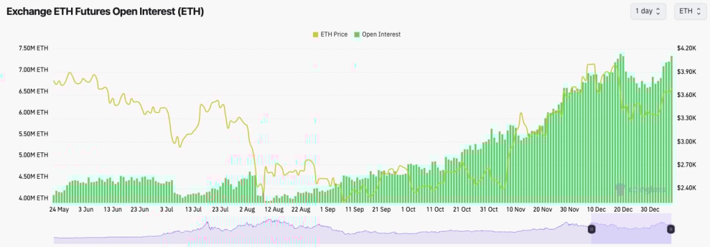Click the 30 Nov date label
This screenshot has height=247, width=710.
click(569, 210)
